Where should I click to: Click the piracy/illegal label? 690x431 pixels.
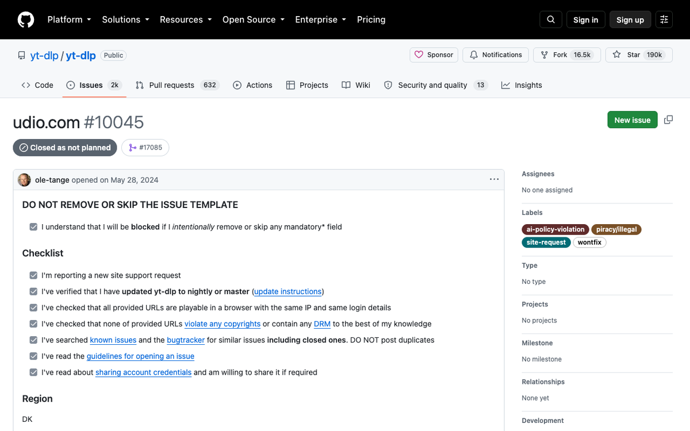[616, 229]
